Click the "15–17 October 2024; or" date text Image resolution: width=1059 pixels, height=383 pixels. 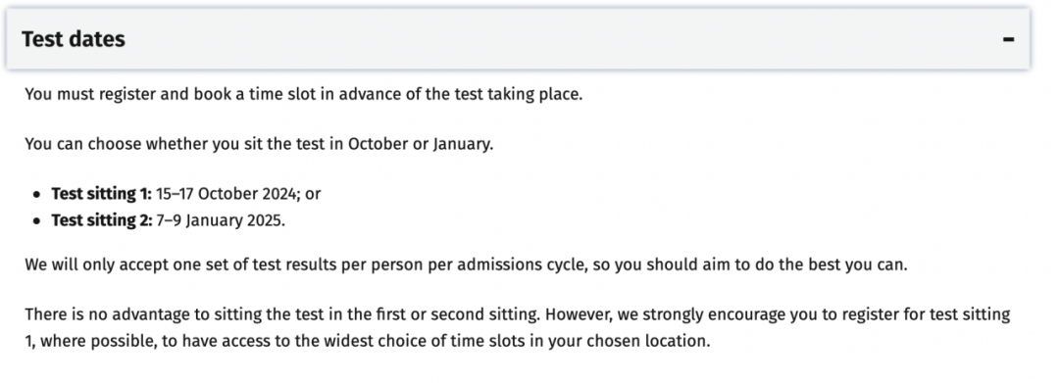point(238,194)
